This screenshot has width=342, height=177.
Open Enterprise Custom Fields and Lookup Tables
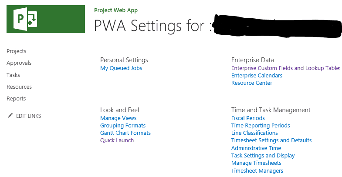[x=286, y=68]
